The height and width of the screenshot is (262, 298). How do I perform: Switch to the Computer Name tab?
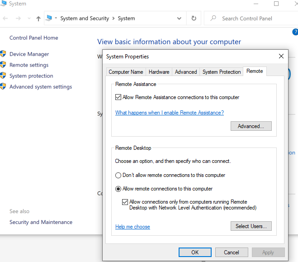(x=126, y=72)
